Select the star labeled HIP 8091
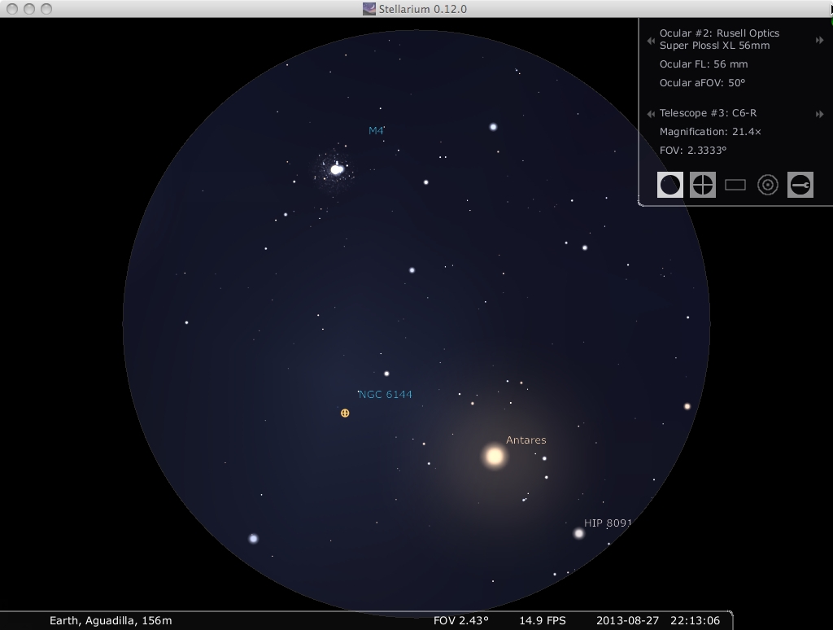 pos(579,533)
